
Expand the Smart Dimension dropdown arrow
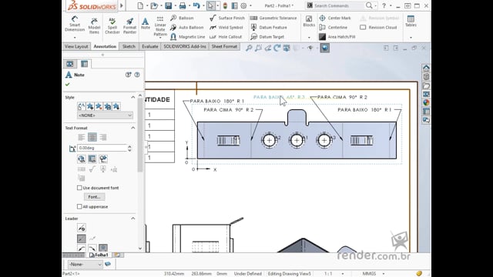pyautogui.click(x=75, y=38)
